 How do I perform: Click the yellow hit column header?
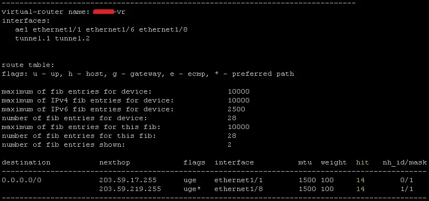tap(363, 162)
